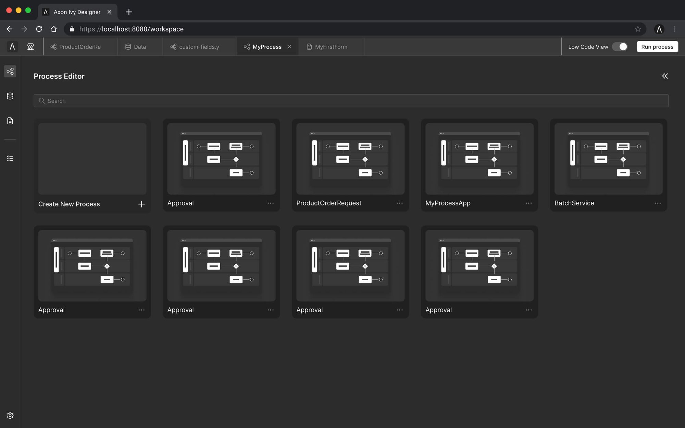Open the more options menu for ProductOrderRequest
Image resolution: width=685 pixels, height=428 pixels.
[x=400, y=203]
